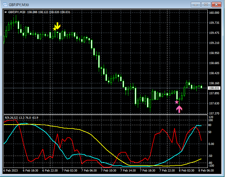Click the '7 Feb 06:30' time axis label
Screen dimensions: 225x177
pyautogui.click(x=89, y=170)
